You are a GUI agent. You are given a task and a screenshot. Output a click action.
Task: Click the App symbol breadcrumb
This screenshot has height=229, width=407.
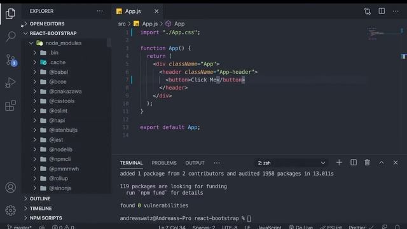[176, 24]
